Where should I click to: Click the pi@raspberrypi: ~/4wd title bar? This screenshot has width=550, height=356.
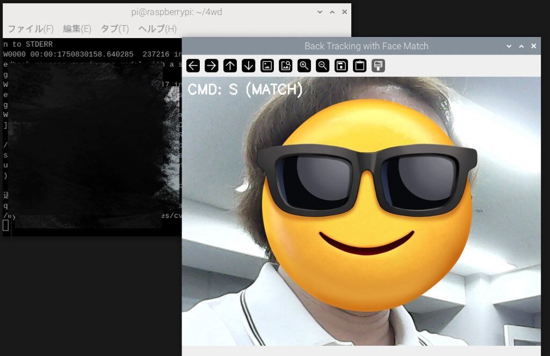[176, 12]
